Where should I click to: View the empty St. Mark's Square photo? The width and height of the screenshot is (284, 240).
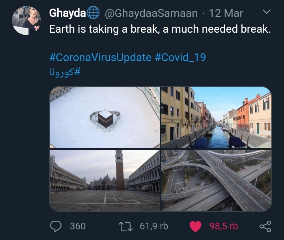click(x=105, y=180)
